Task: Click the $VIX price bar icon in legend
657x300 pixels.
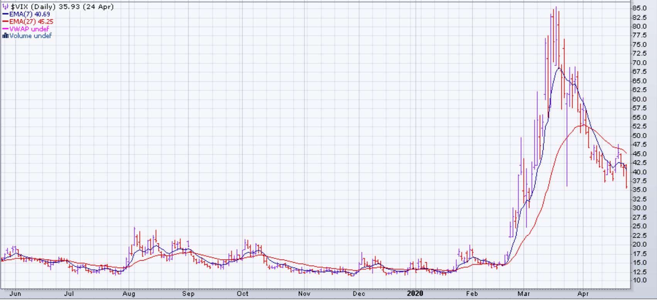Action: point(5,7)
